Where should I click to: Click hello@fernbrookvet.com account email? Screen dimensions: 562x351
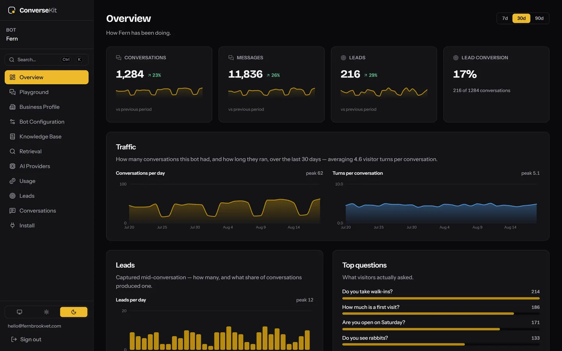point(34,326)
